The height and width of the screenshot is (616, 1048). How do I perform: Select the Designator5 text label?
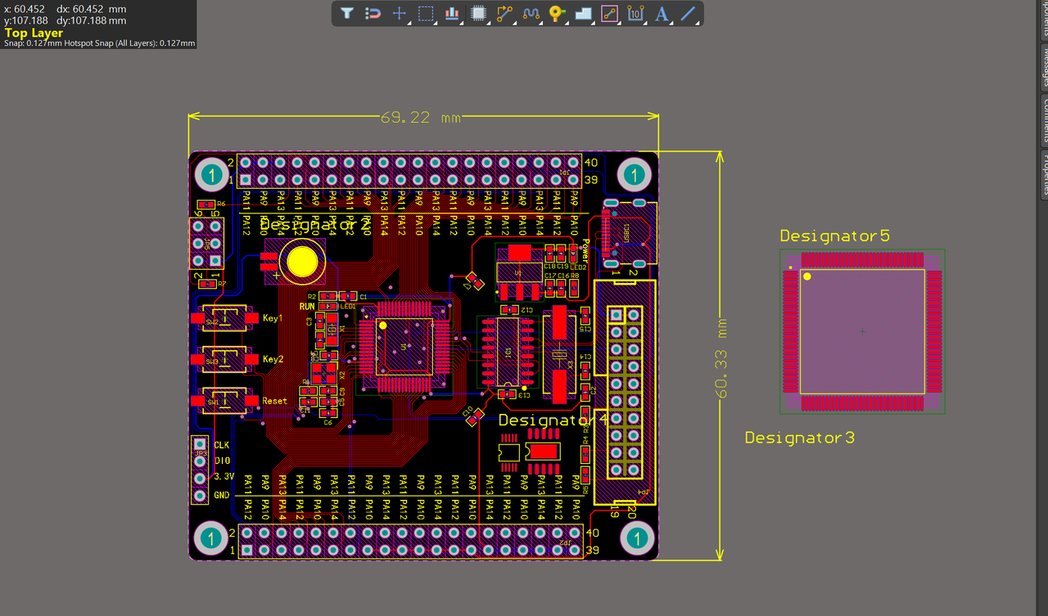pyautogui.click(x=835, y=236)
